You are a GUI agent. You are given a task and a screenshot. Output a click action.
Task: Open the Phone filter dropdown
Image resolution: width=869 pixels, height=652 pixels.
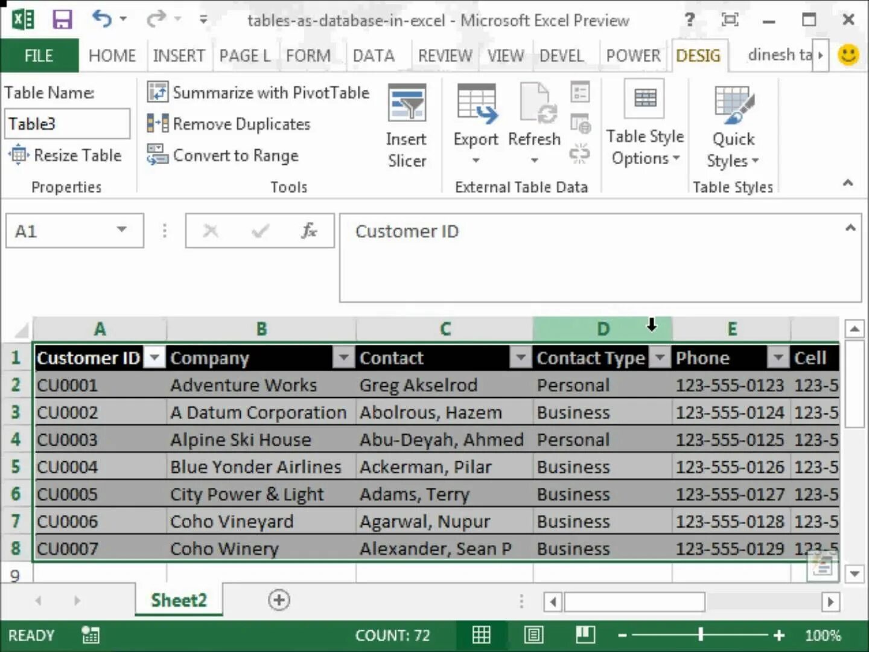coord(778,357)
